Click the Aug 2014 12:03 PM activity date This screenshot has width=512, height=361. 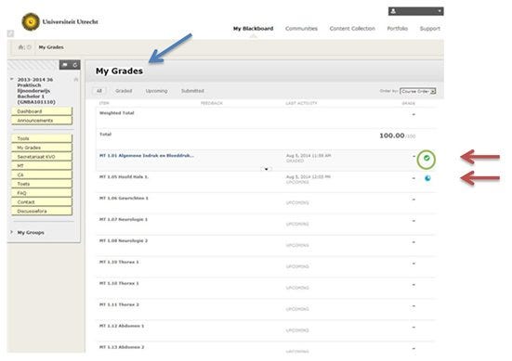tap(309, 176)
